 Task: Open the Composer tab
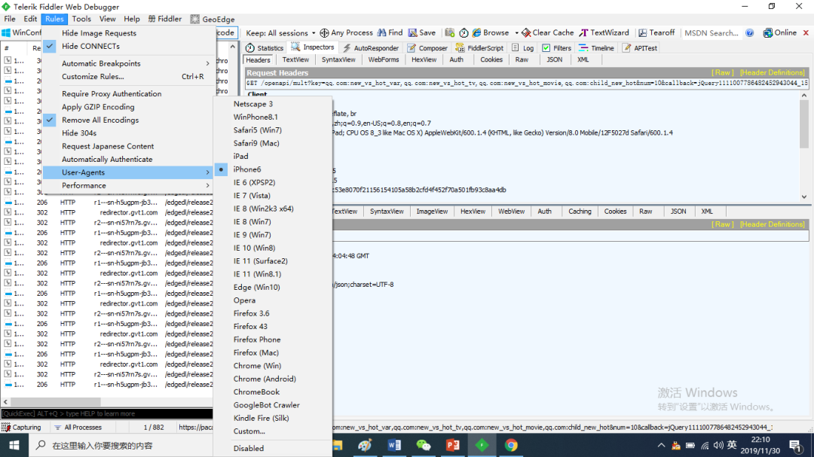[427, 47]
